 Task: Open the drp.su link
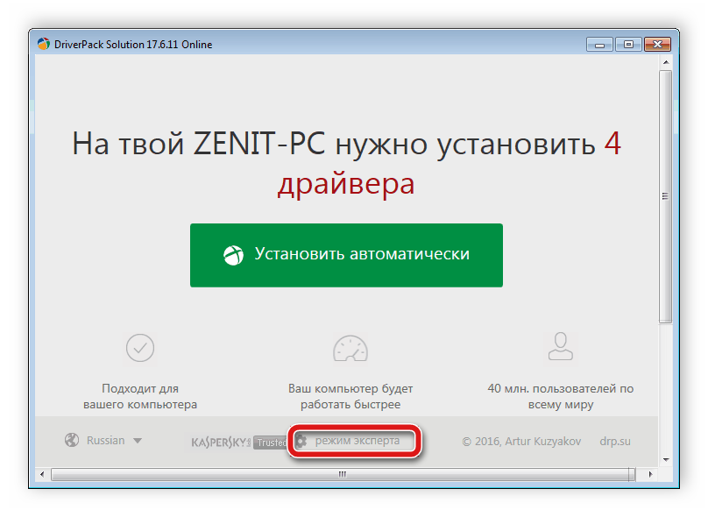(x=615, y=441)
